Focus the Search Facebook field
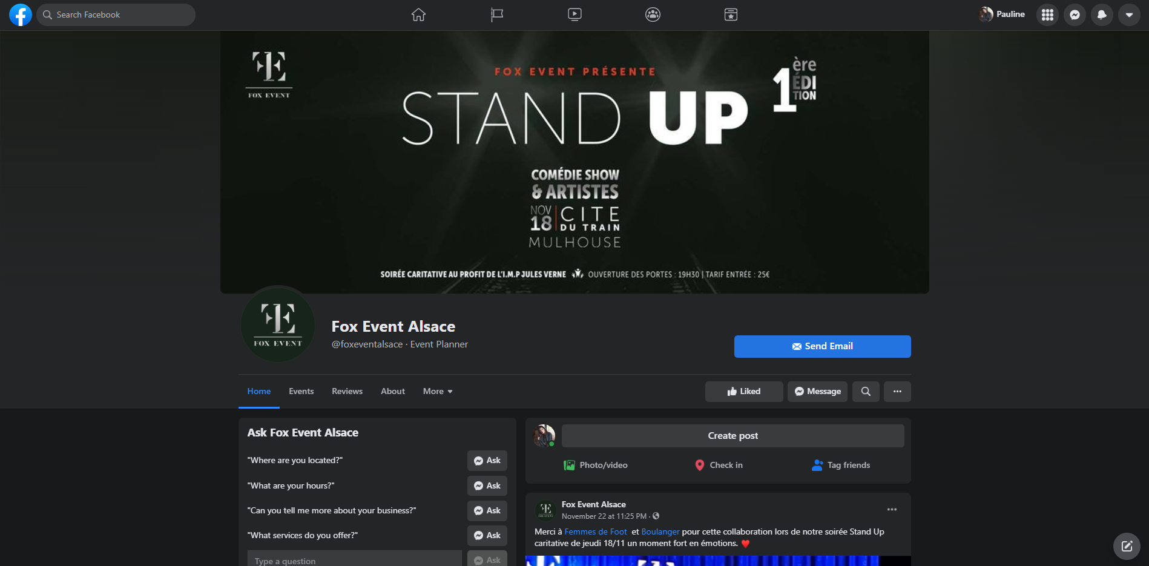The height and width of the screenshot is (566, 1149). tap(116, 15)
